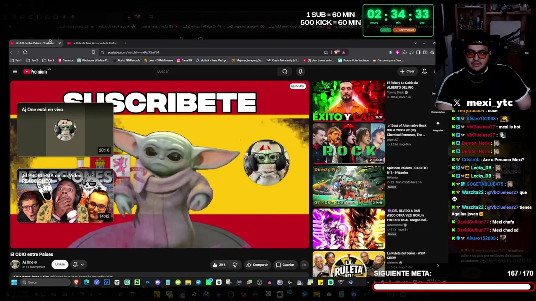The width and height of the screenshot is (536, 301).
Task: Open the Picture-in-Picture icon in the address bar
Action: 326,52
